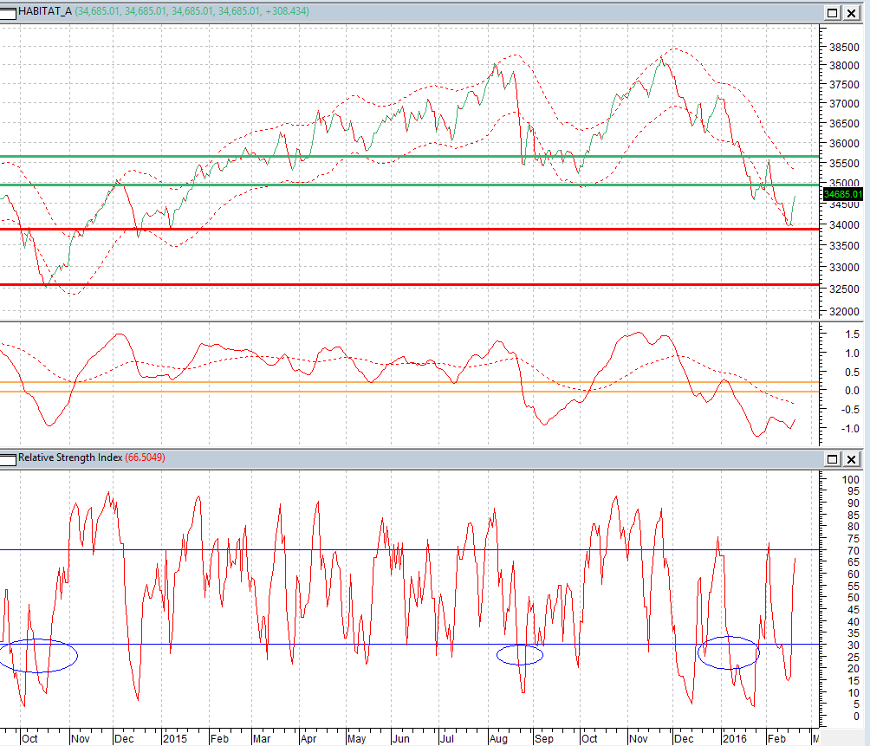
Task: Close the Relative Strength Index pane
Action: tap(852, 458)
